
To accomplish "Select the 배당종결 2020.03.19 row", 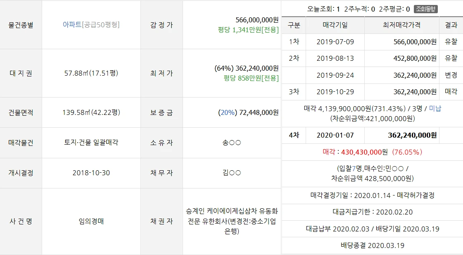I will pyautogui.click(x=373, y=245).
